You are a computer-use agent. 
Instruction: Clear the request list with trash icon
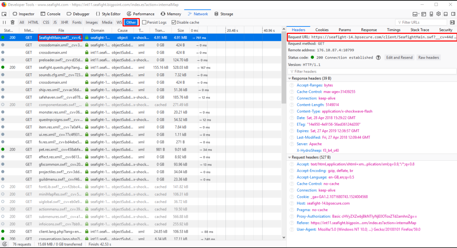pos(12,22)
